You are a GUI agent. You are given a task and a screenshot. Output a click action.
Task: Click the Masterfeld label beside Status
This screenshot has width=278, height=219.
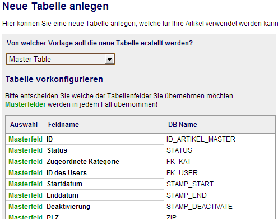click(x=25, y=150)
